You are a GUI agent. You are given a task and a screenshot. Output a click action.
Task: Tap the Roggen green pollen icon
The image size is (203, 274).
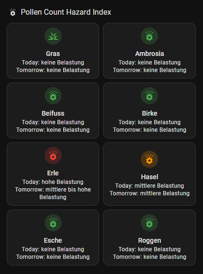[x=149, y=223]
